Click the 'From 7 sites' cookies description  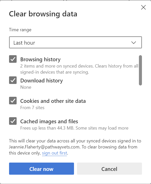click(x=32, y=108)
